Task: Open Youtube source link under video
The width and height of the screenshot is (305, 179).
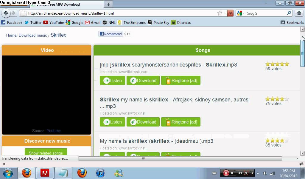Action: click(x=54, y=131)
